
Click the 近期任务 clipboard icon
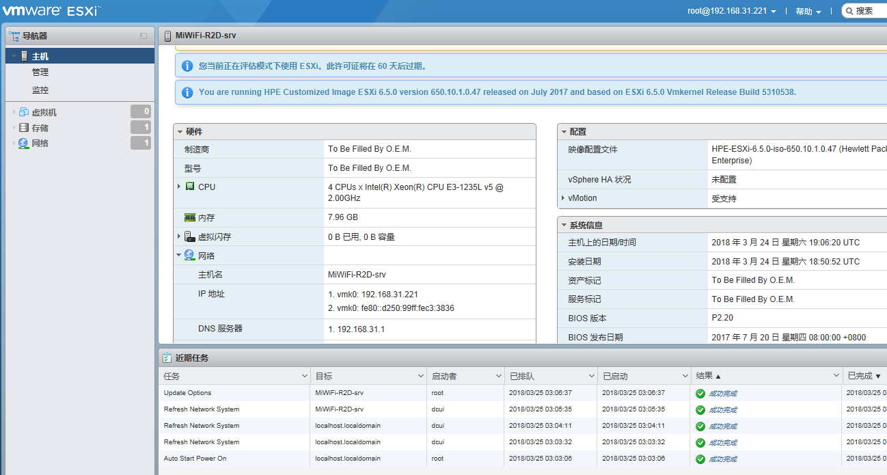(166, 357)
